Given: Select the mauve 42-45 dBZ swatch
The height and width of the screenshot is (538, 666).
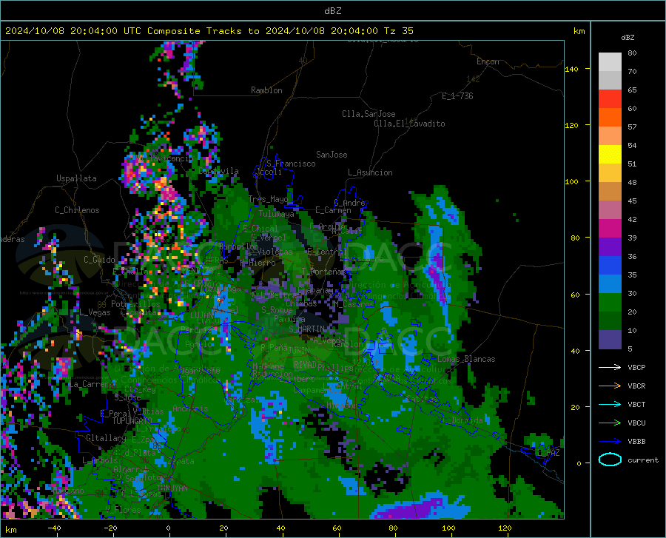Looking at the screenshot, I should (x=610, y=210).
